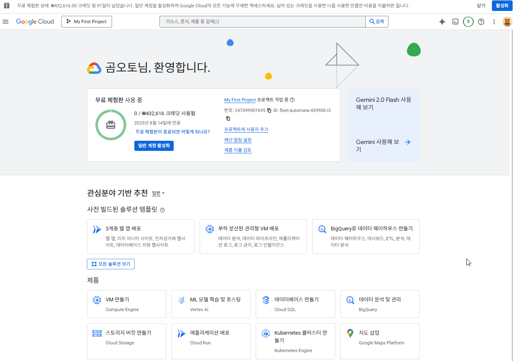Click the resource search input field
The height and width of the screenshot is (361, 513).
point(263,22)
